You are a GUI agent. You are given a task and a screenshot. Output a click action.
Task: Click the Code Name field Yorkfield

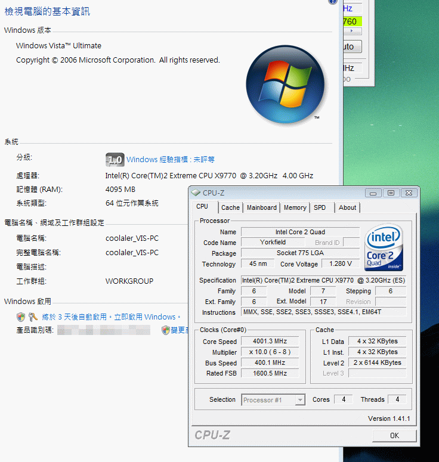pos(273,242)
